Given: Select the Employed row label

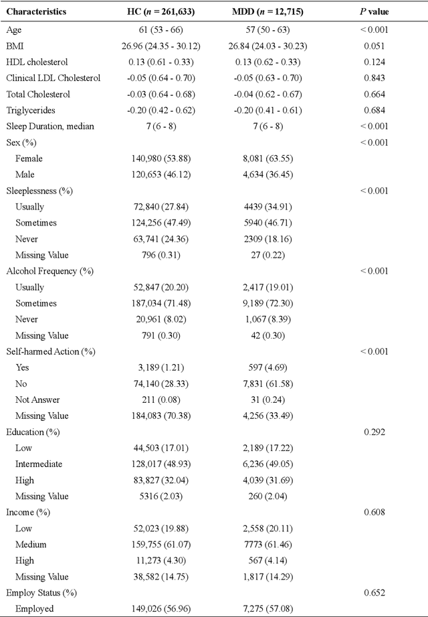Looking at the screenshot, I should (34, 608).
